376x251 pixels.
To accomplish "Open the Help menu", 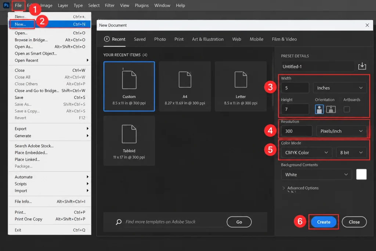I will (x=180, y=5).
